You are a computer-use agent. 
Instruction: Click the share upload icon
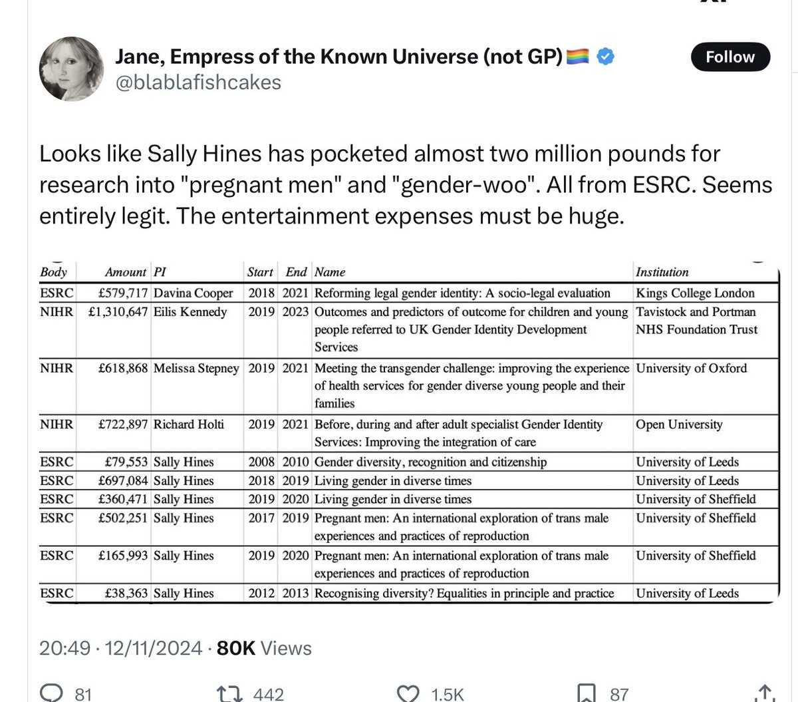click(x=765, y=693)
